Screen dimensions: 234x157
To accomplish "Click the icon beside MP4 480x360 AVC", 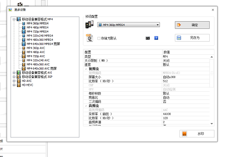I will (x=23, y=64).
